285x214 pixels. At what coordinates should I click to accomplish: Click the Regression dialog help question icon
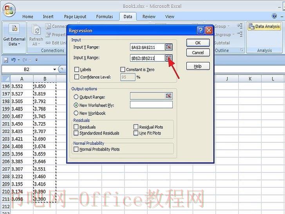201,30
